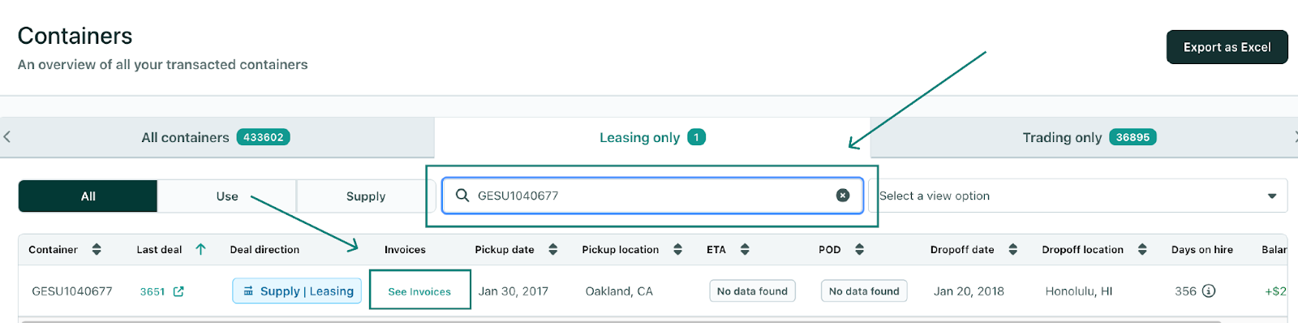Sort by Last deal ascending arrow

point(200,249)
